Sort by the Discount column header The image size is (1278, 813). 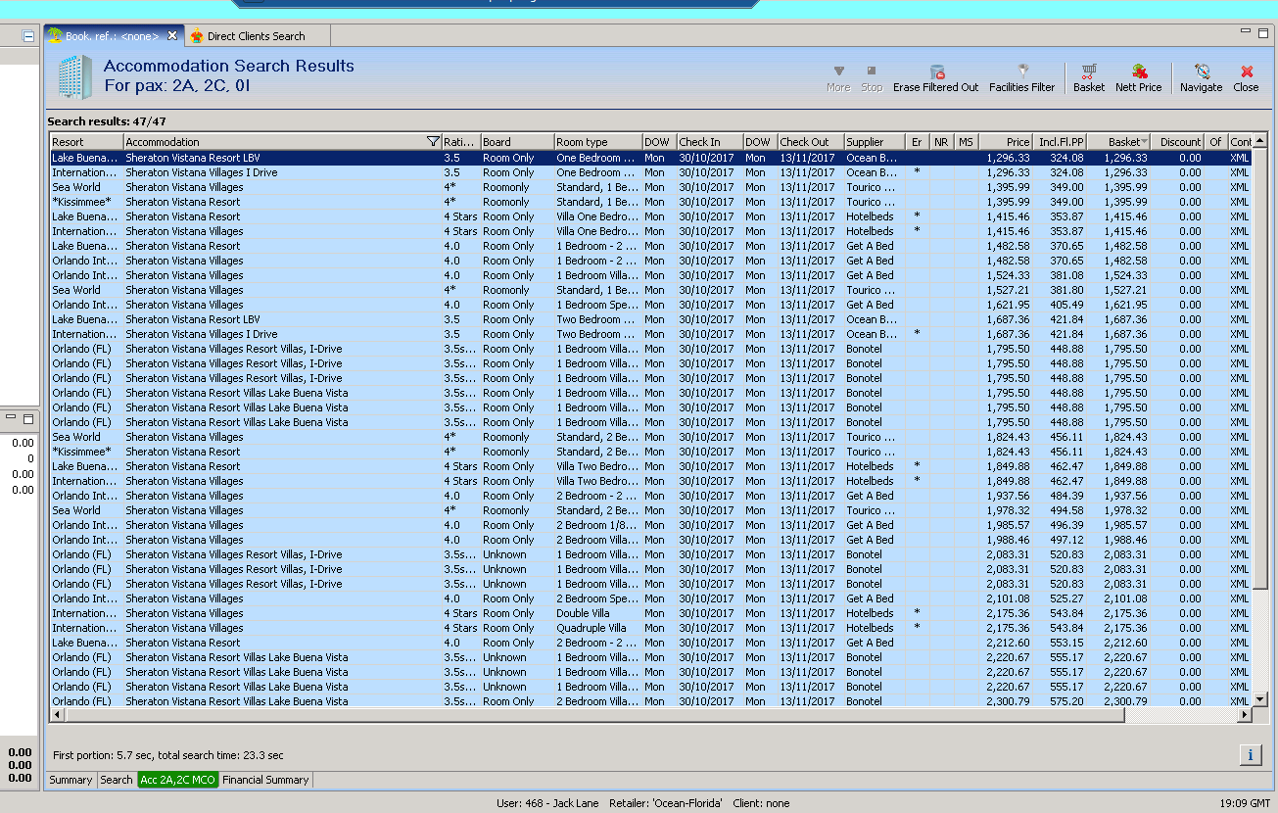(x=1179, y=142)
